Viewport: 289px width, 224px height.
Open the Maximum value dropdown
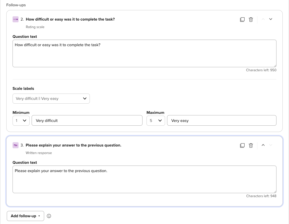coord(156,121)
